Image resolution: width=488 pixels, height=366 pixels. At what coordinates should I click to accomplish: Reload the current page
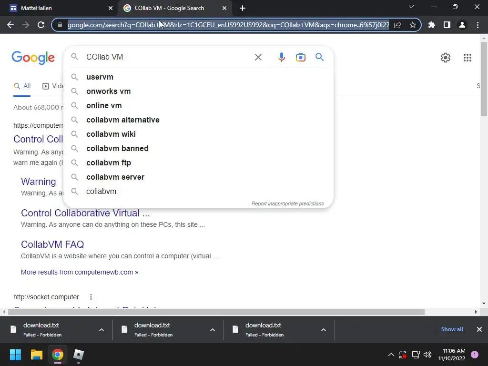click(x=41, y=25)
